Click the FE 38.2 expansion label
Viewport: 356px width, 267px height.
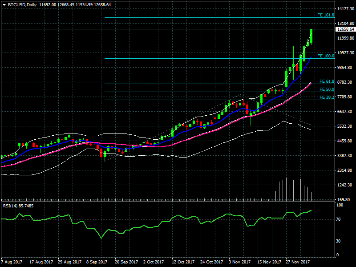327,97
